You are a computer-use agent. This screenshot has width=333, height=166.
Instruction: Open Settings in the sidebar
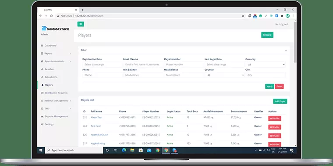pyautogui.click(x=47, y=124)
